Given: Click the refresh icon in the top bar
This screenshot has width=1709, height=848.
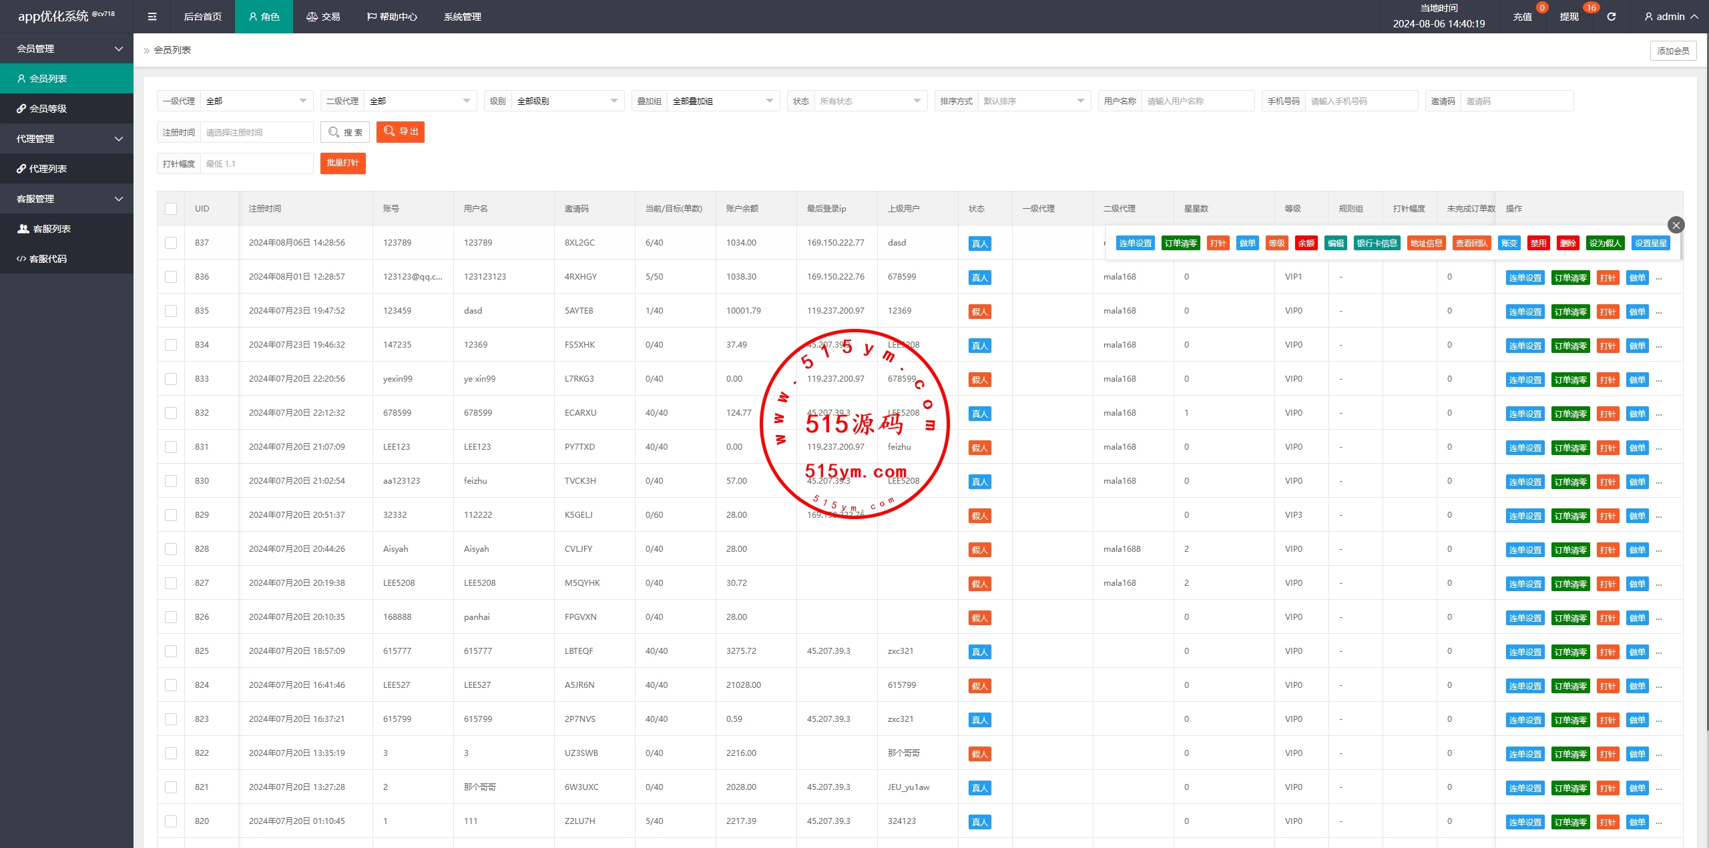Looking at the screenshot, I should click(1611, 17).
